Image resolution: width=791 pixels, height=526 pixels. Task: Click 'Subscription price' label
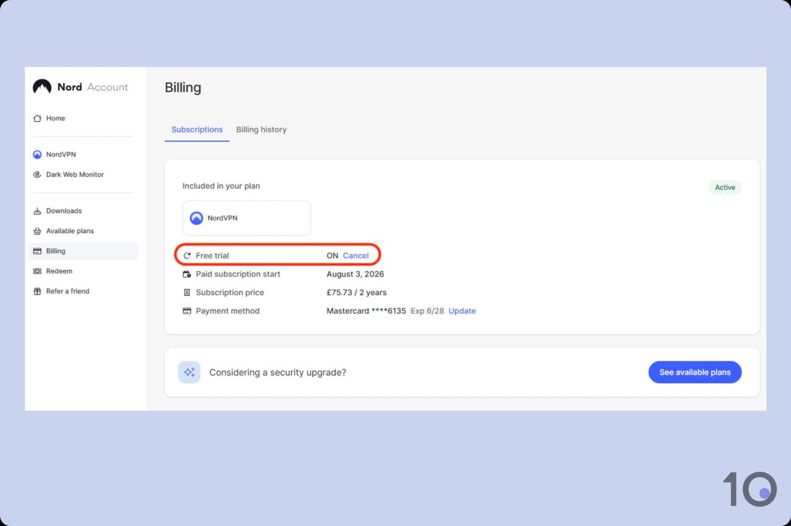coord(230,293)
